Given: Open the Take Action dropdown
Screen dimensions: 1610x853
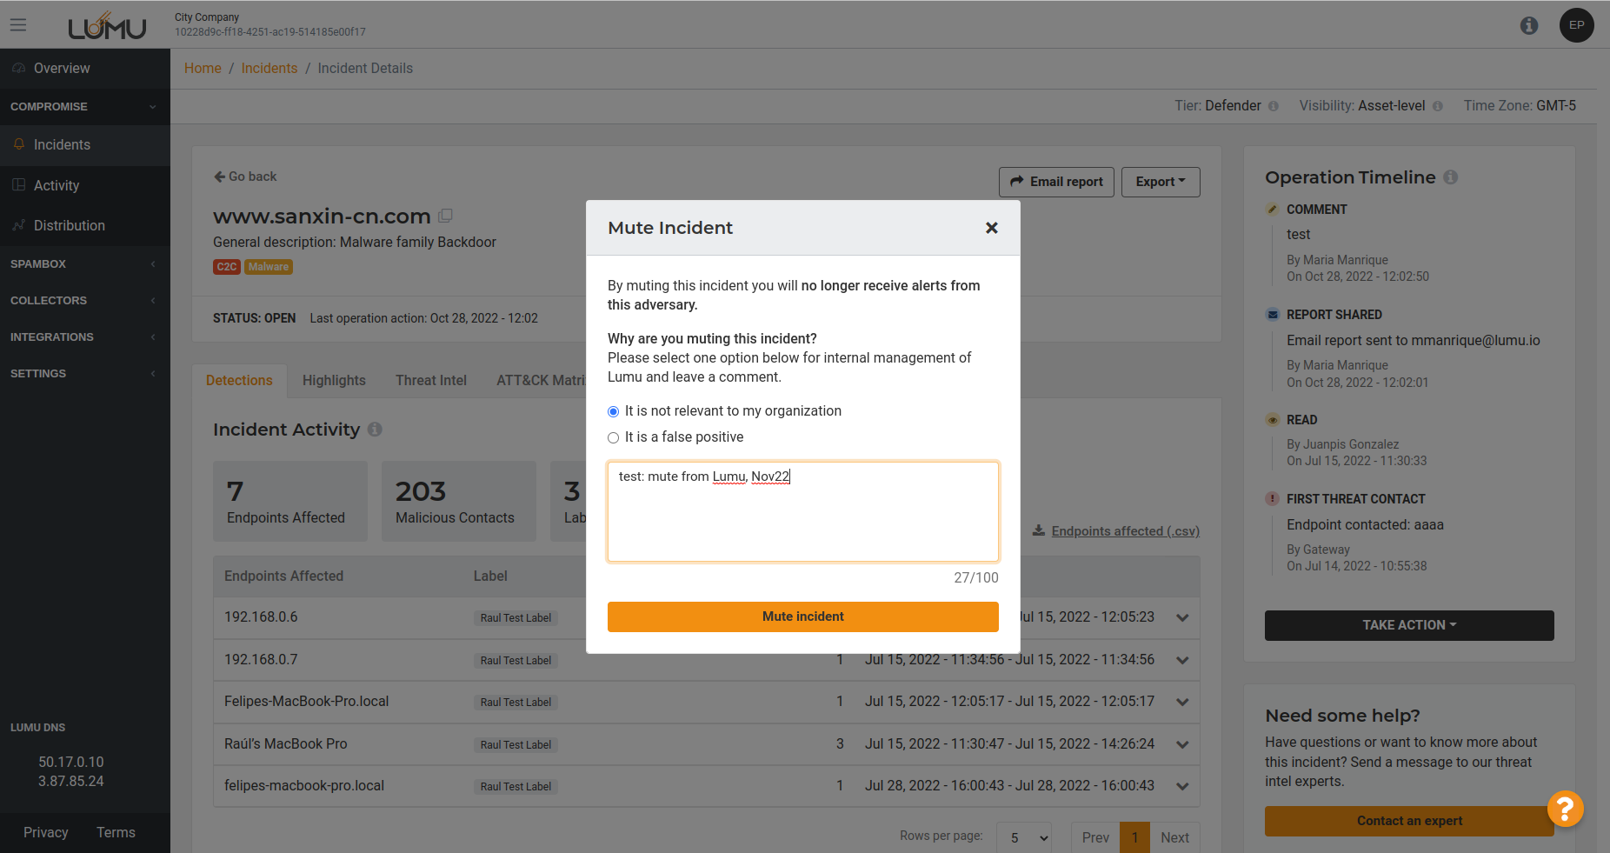Looking at the screenshot, I should pyautogui.click(x=1408, y=625).
